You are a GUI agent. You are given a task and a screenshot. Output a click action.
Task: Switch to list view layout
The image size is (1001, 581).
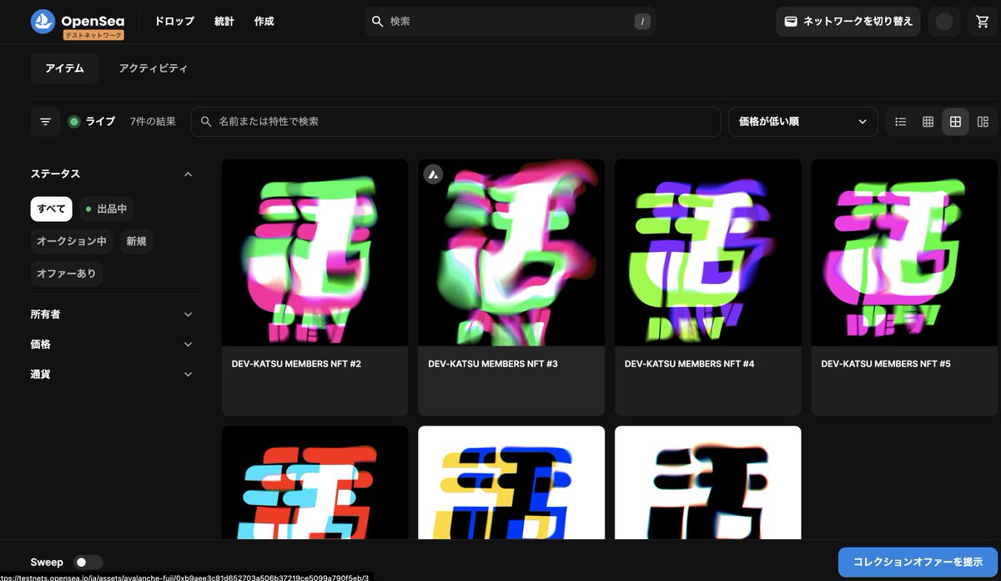click(901, 122)
